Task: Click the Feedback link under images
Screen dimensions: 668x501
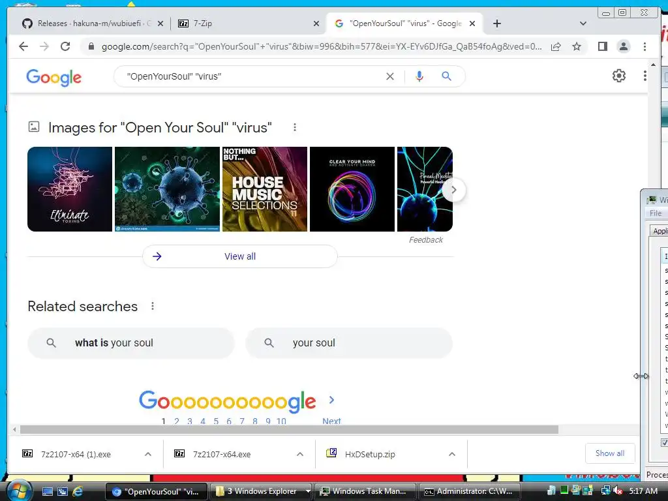Action: click(425, 240)
